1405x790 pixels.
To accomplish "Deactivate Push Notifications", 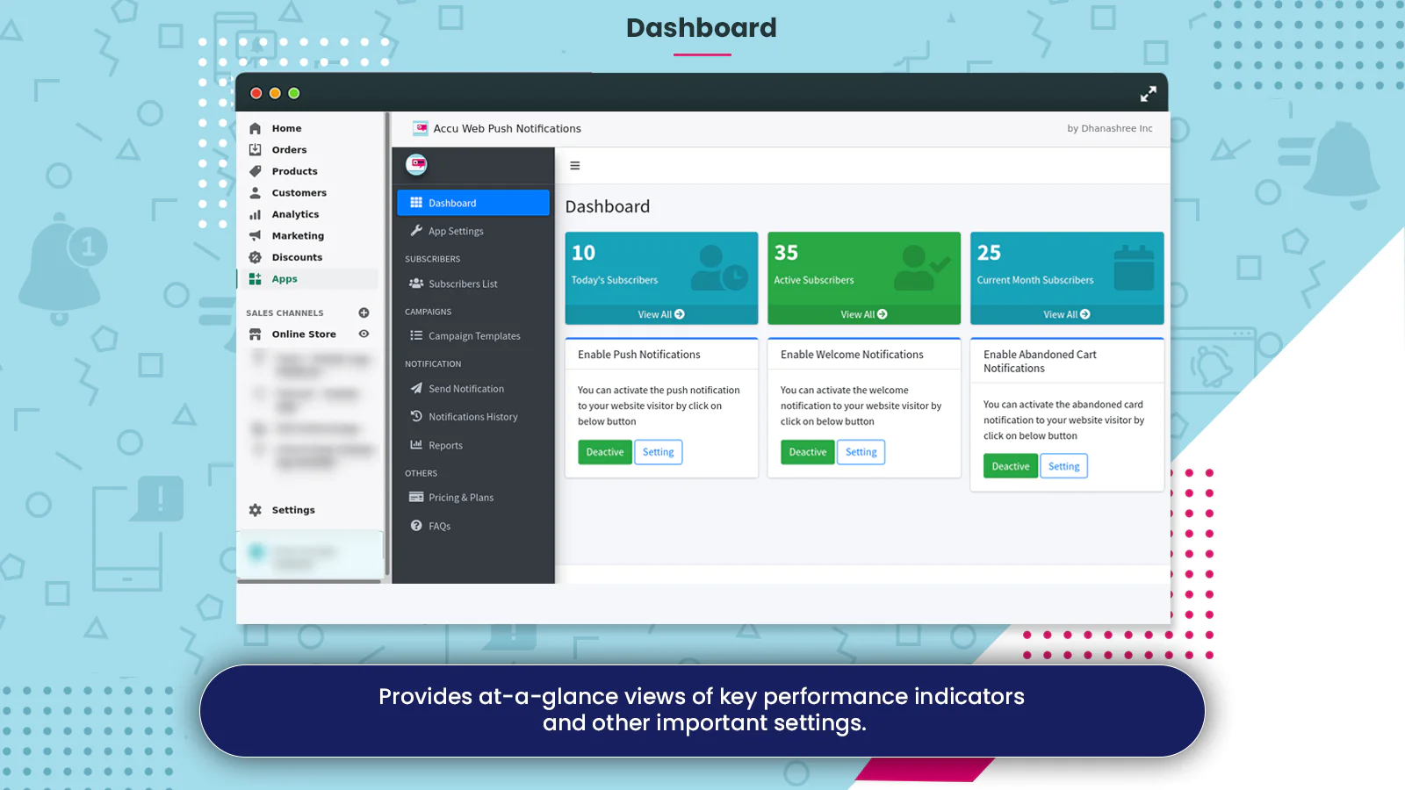I will point(605,452).
